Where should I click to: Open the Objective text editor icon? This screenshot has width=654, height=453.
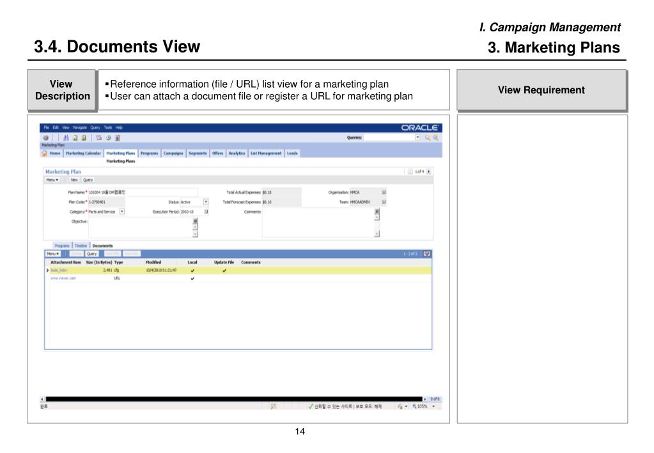[195, 221]
